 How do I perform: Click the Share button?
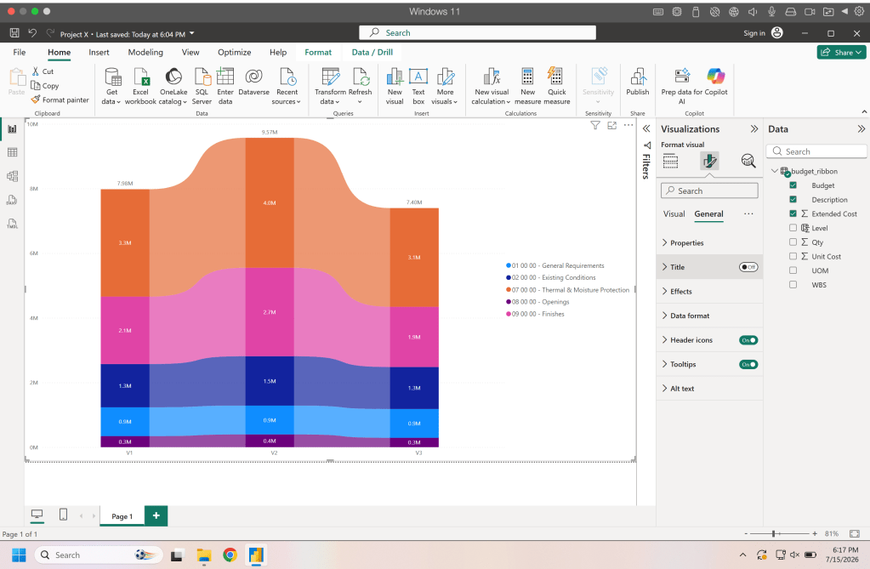coord(841,52)
